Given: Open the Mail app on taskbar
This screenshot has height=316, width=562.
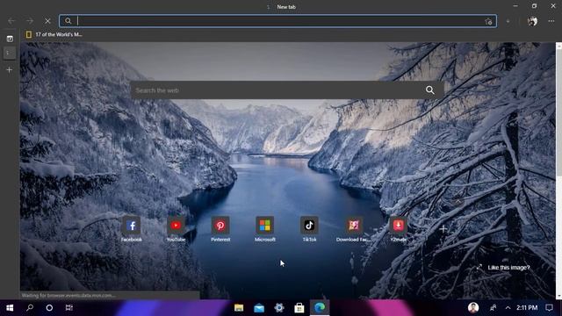Looking at the screenshot, I should click(259, 308).
